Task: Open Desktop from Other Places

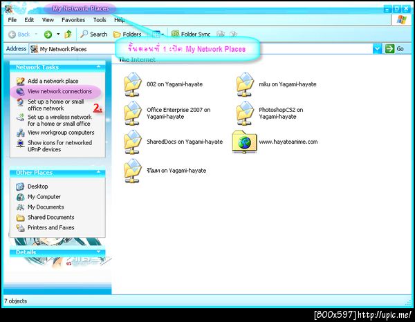Action: click(38, 187)
